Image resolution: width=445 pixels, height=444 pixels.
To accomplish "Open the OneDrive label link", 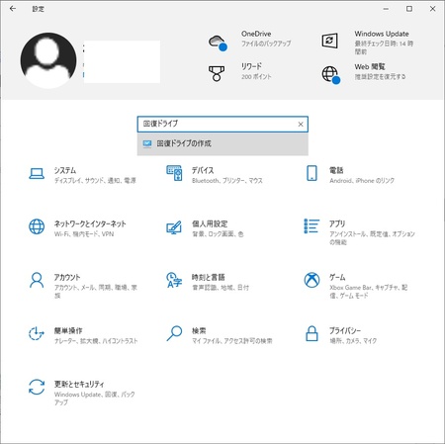I will (x=256, y=34).
